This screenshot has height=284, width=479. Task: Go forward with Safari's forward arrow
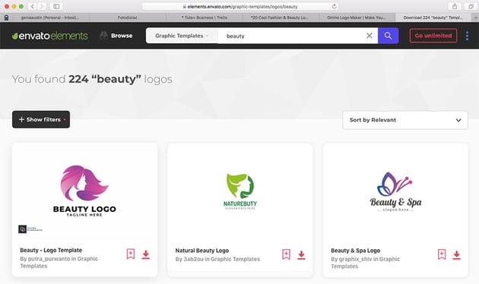(42, 6)
